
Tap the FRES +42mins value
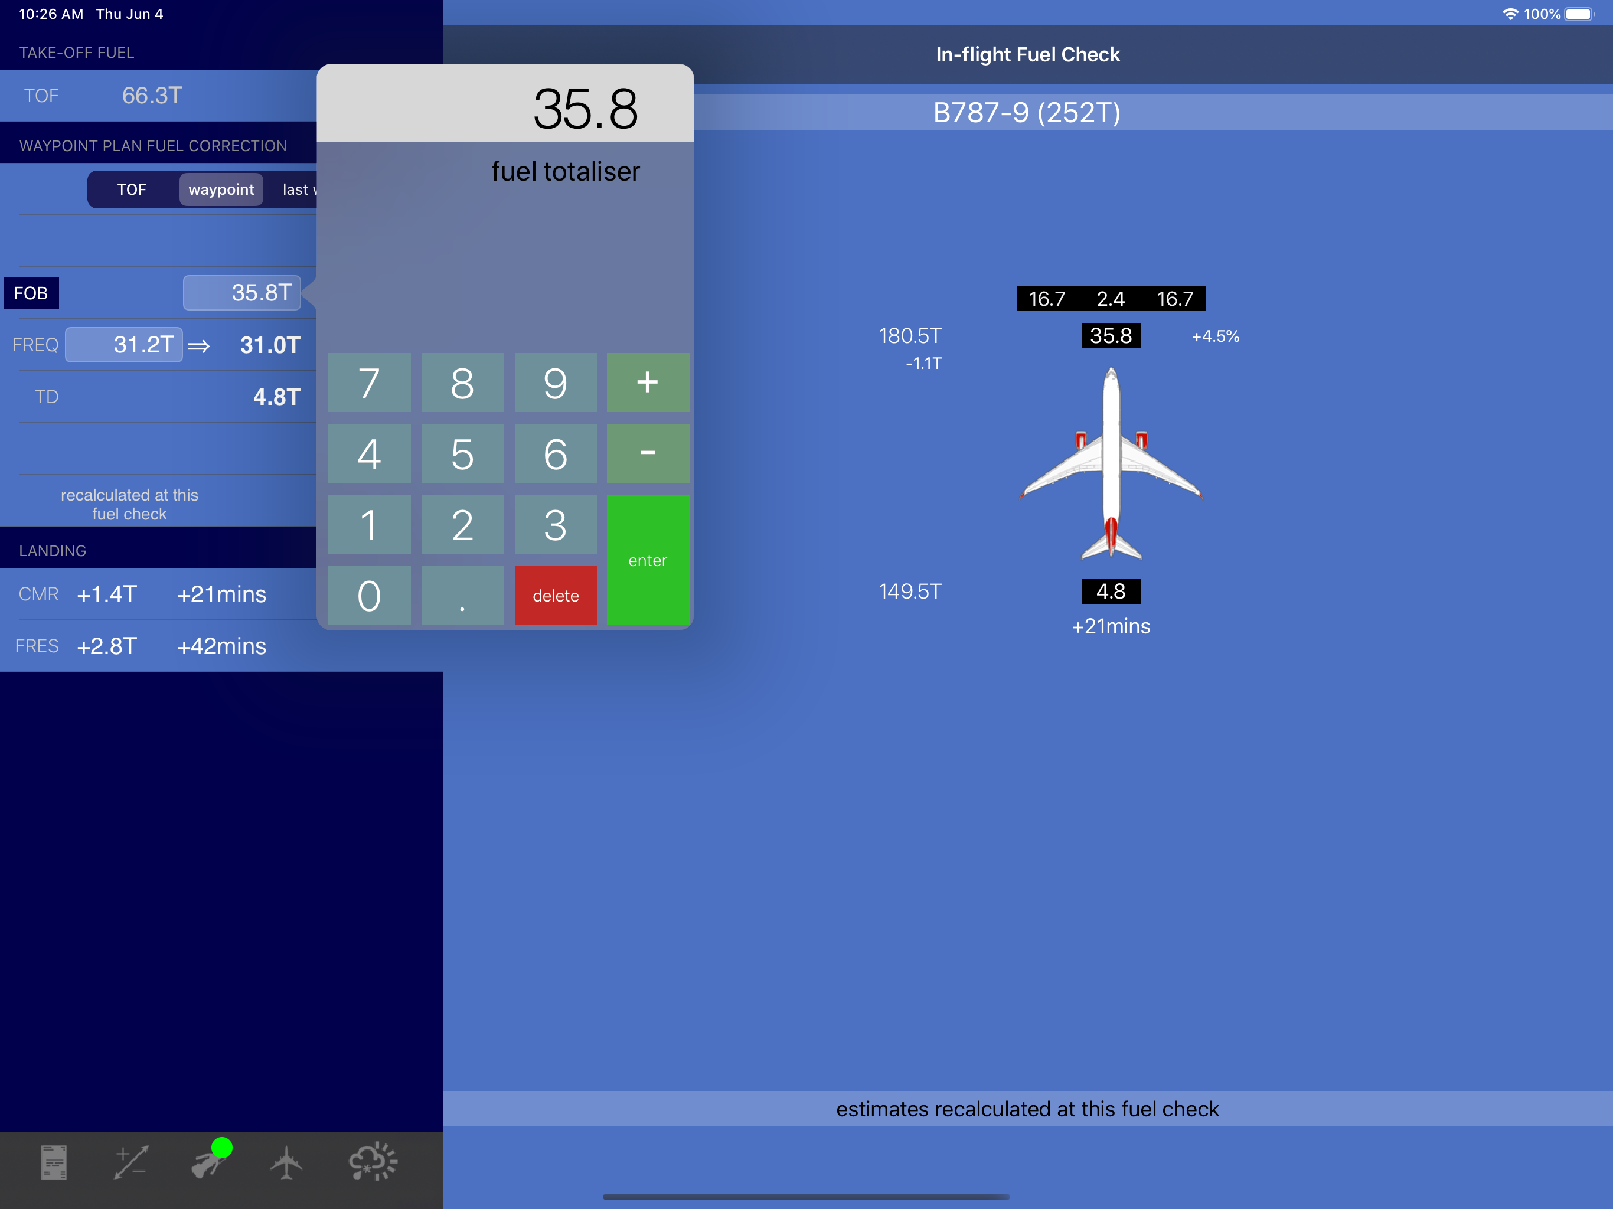coord(221,646)
